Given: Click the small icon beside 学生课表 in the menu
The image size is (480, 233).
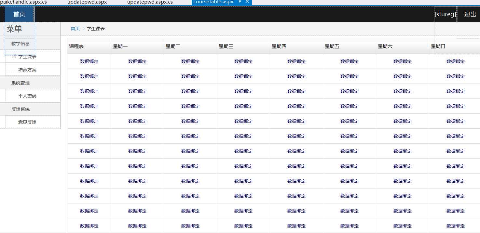Looking at the screenshot, I should (14, 57).
